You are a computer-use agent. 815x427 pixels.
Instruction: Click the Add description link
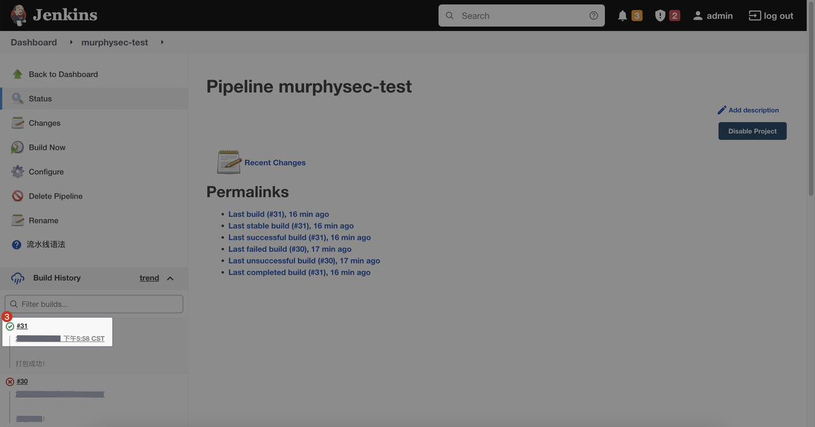[x=753, y=110]
